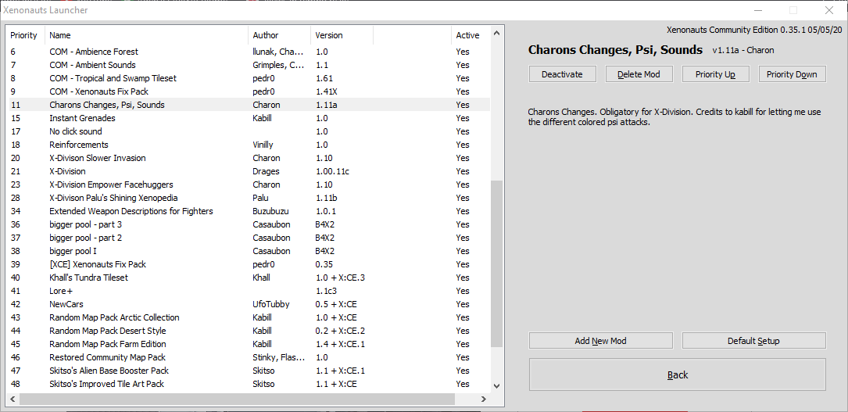Select the NewCars mod row
The height and width of the screenshot is (412, 848).
pyautogui.click(x=249, y=304)
